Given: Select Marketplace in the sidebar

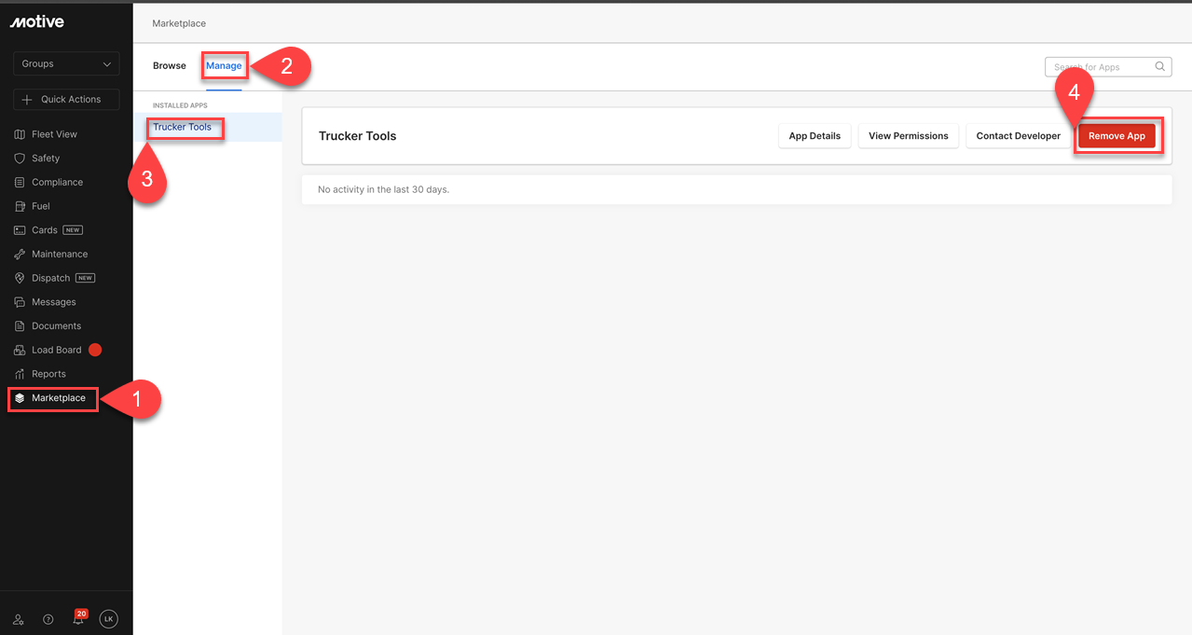Looking at the screenshot, I should (x=59, y=398).
